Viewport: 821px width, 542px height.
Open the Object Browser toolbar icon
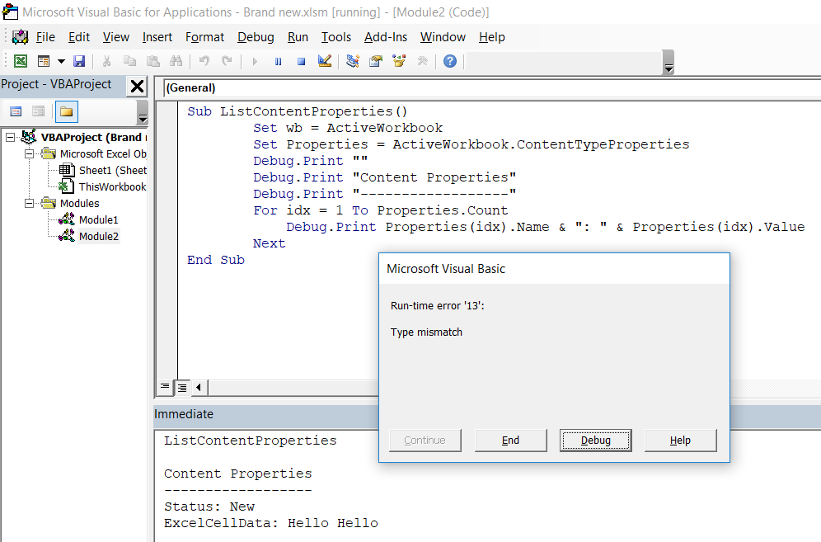[400, 61]
